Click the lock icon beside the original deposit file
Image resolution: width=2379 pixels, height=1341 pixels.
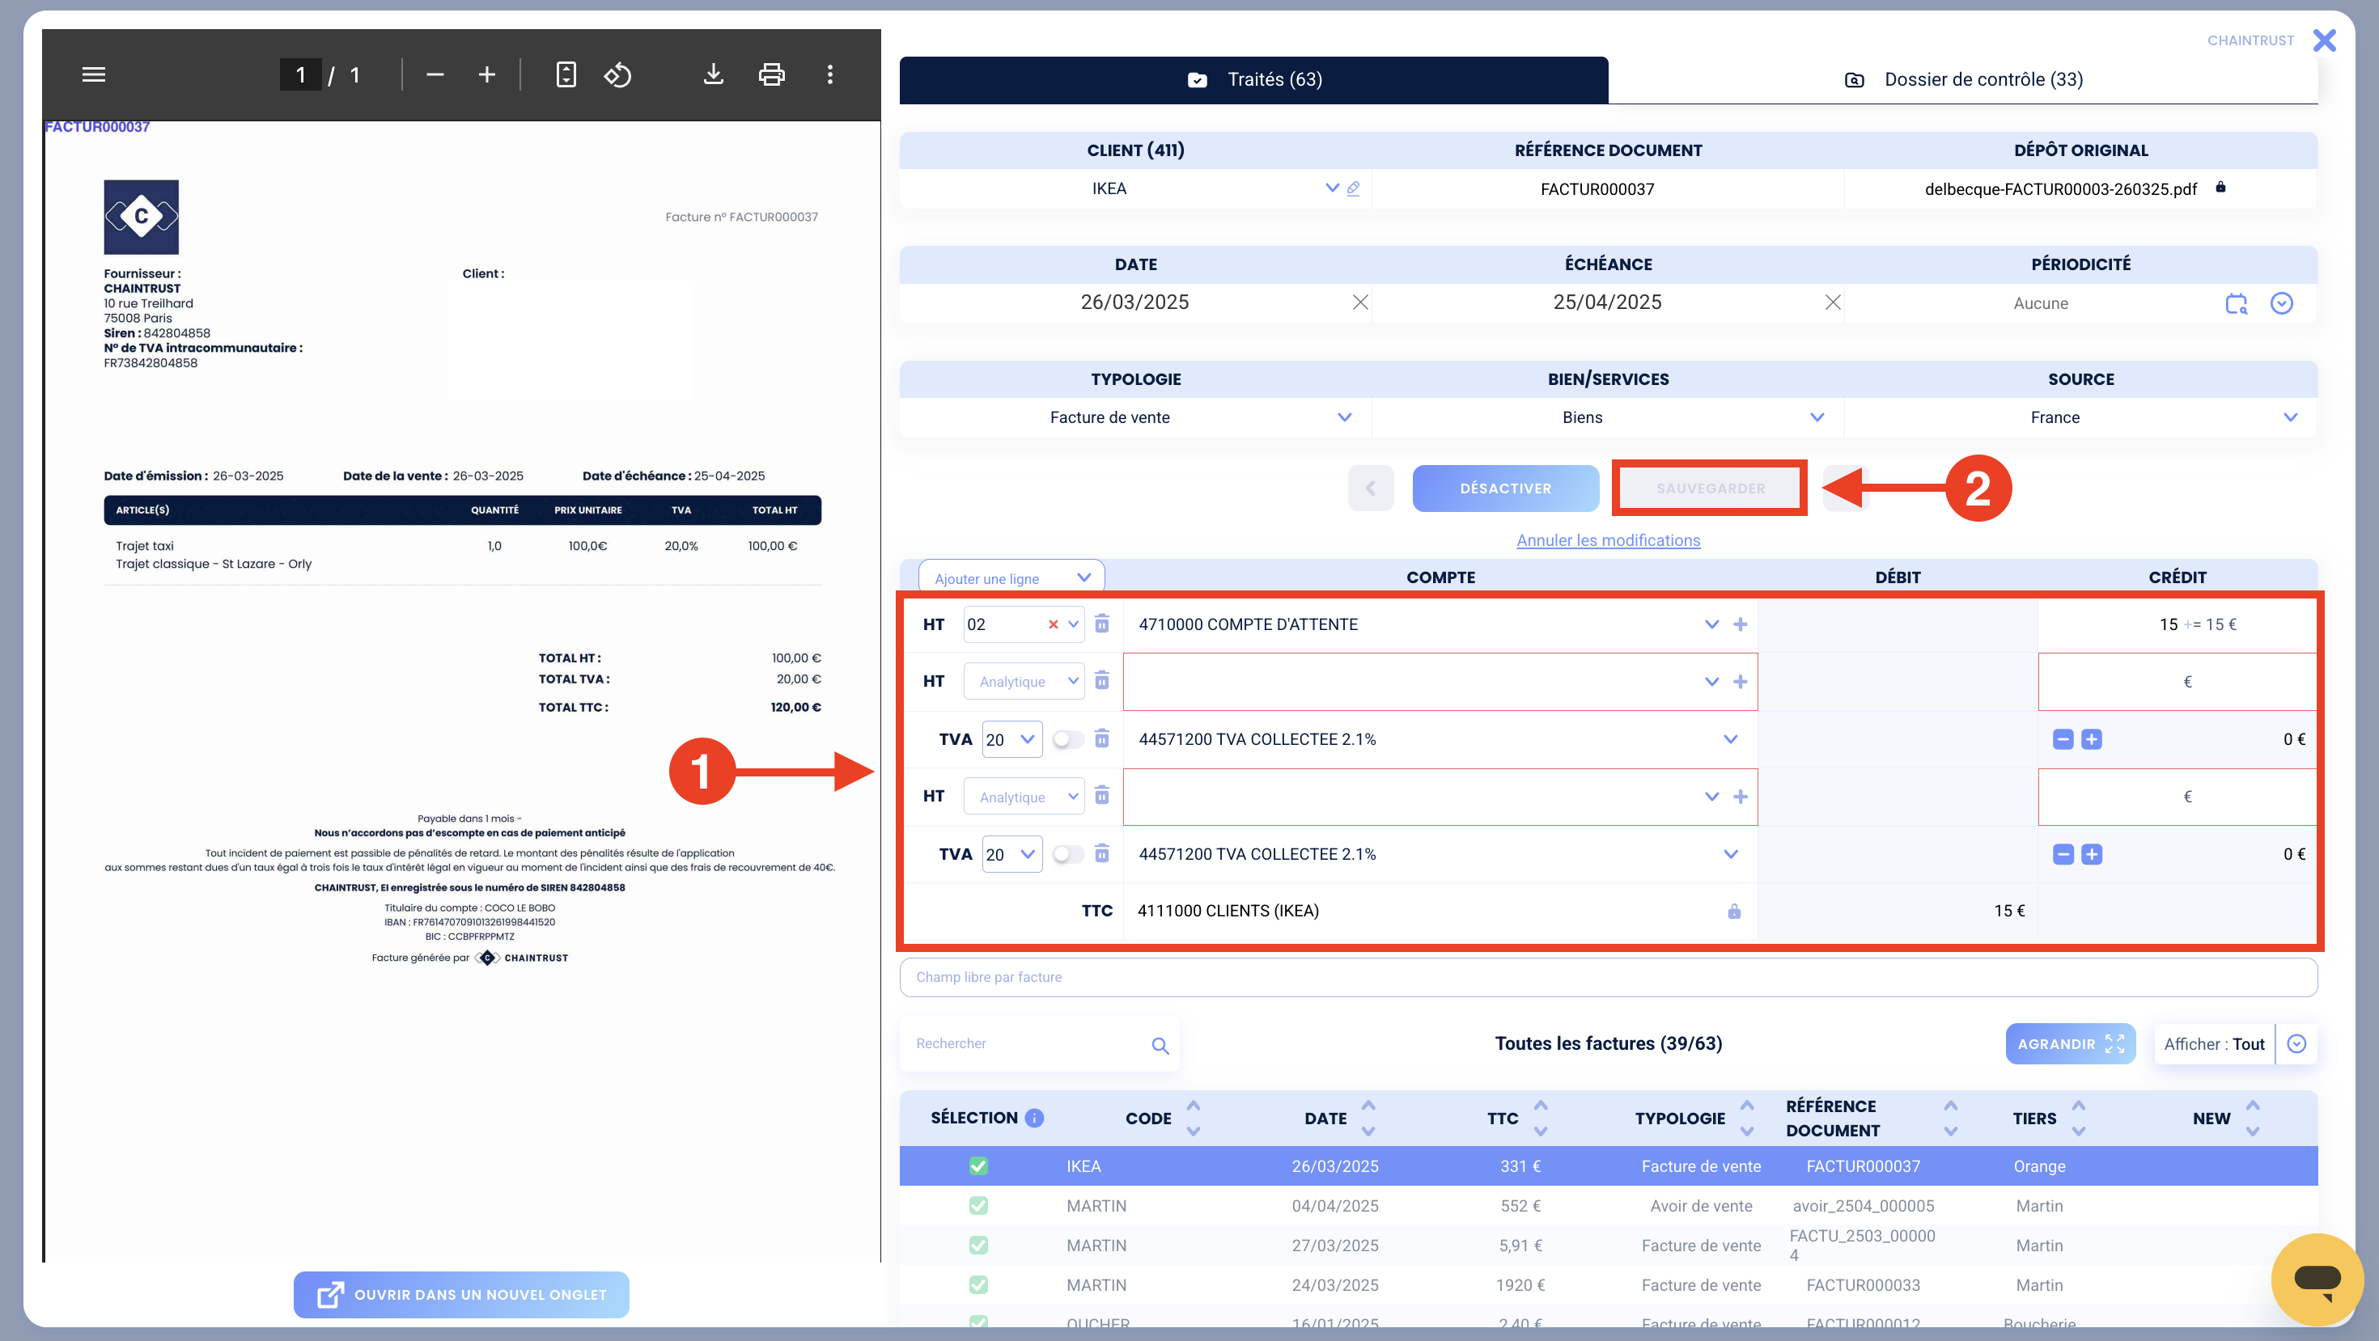(2220, 188)
